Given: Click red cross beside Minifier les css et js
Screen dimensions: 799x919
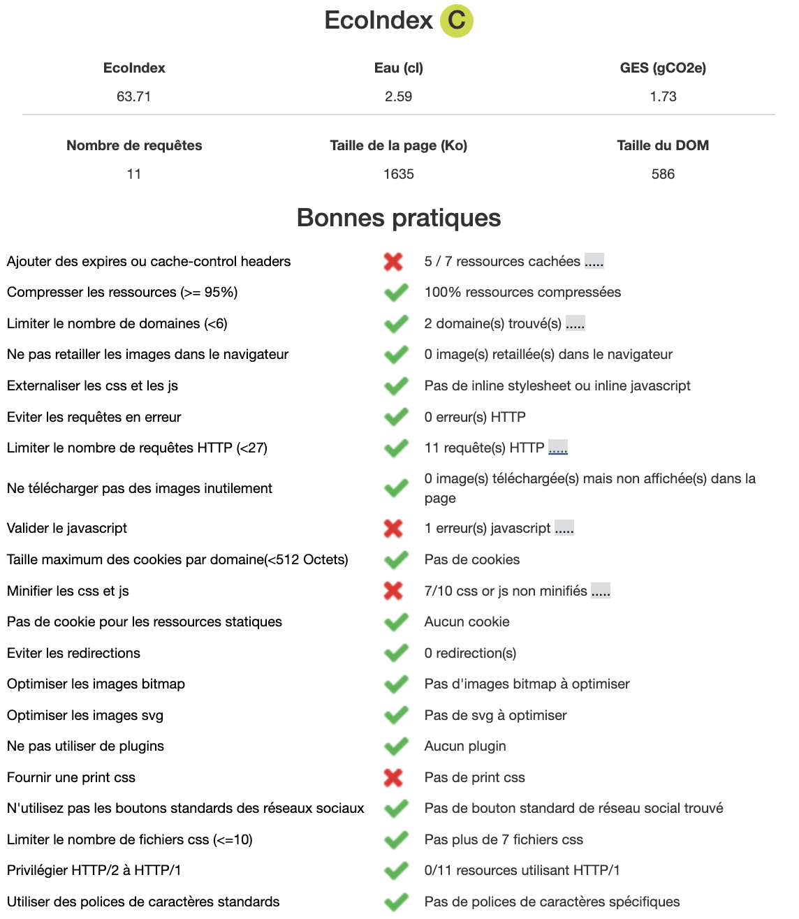Looking at the screenshot, I should click(x=393, y=591).
